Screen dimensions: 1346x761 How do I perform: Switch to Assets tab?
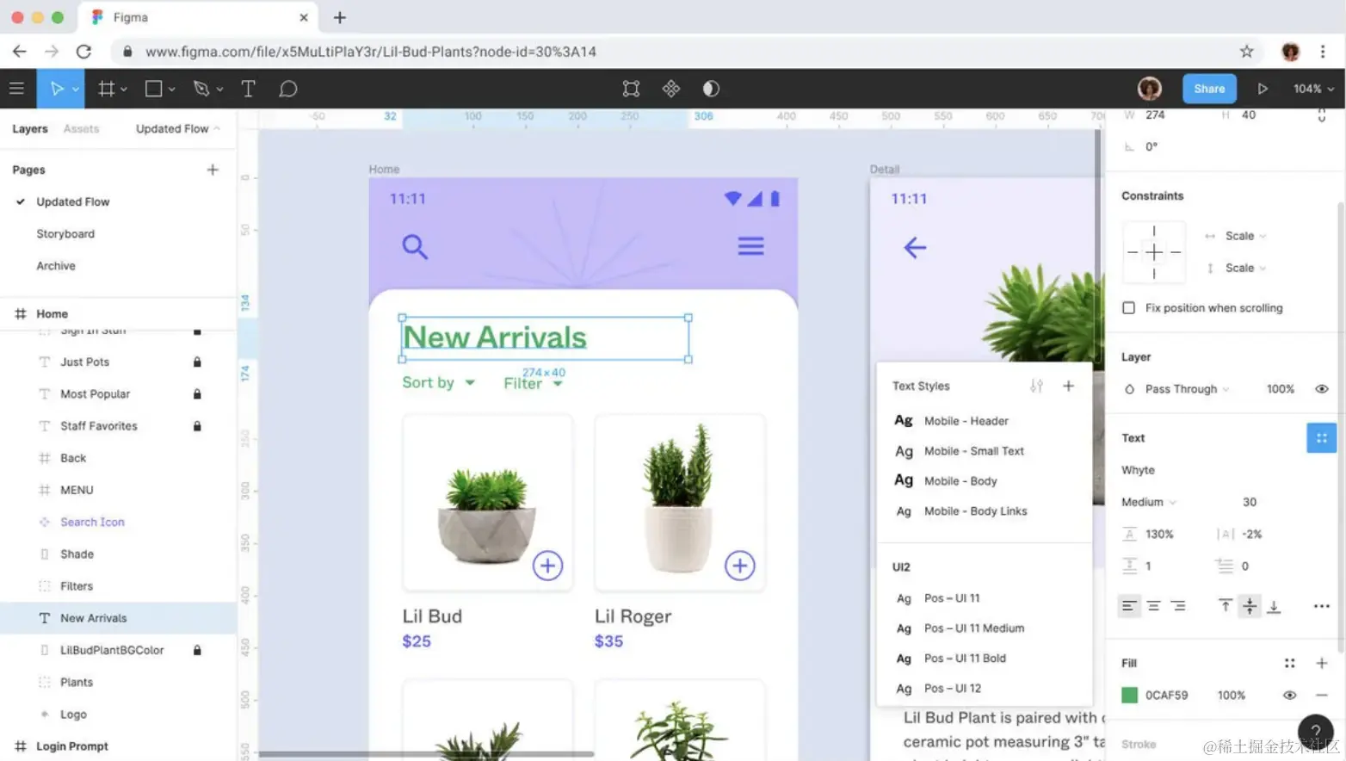pos(82,128)
